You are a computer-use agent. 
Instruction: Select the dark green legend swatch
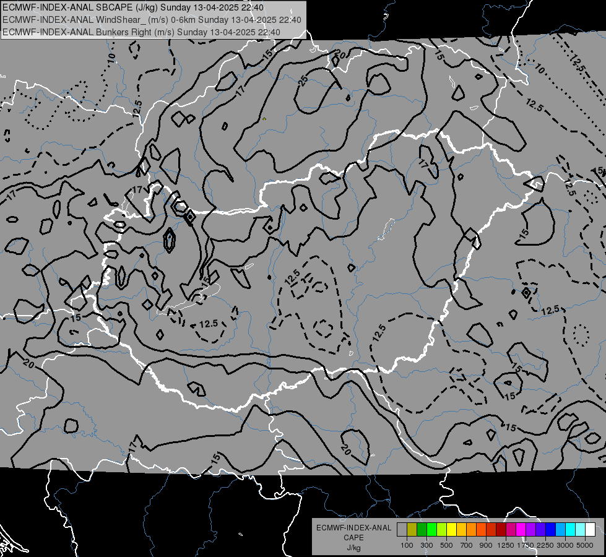(422, 529)
